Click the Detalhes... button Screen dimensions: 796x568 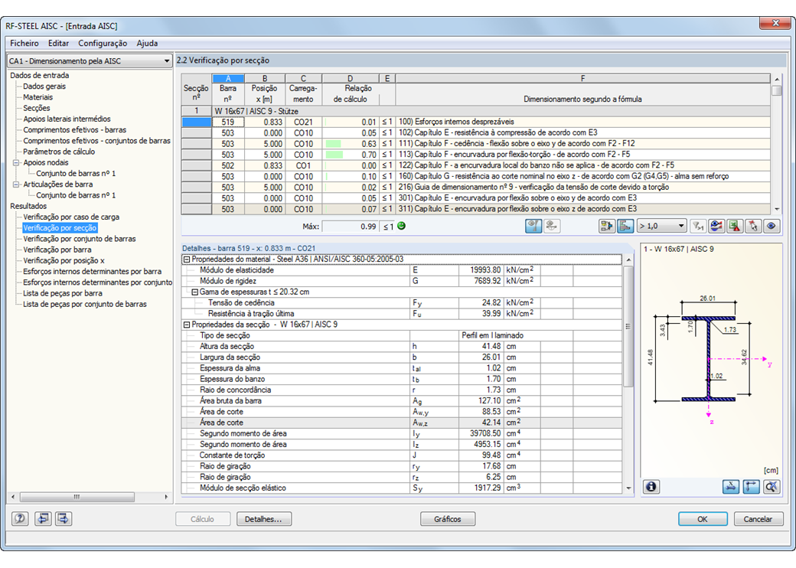pos(263,519)
